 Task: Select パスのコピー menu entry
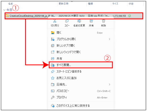tap(81, 91)
